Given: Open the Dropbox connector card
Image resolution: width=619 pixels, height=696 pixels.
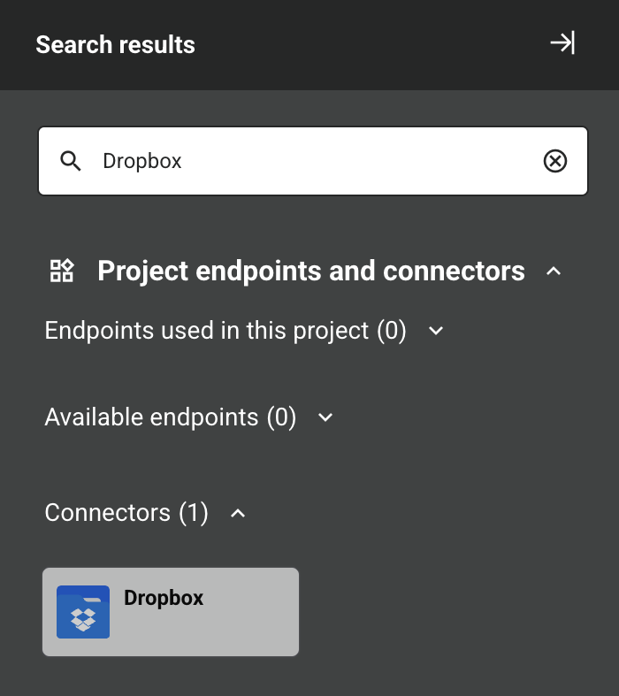Looking at the screenshot, I should click(x=171, y=612).
